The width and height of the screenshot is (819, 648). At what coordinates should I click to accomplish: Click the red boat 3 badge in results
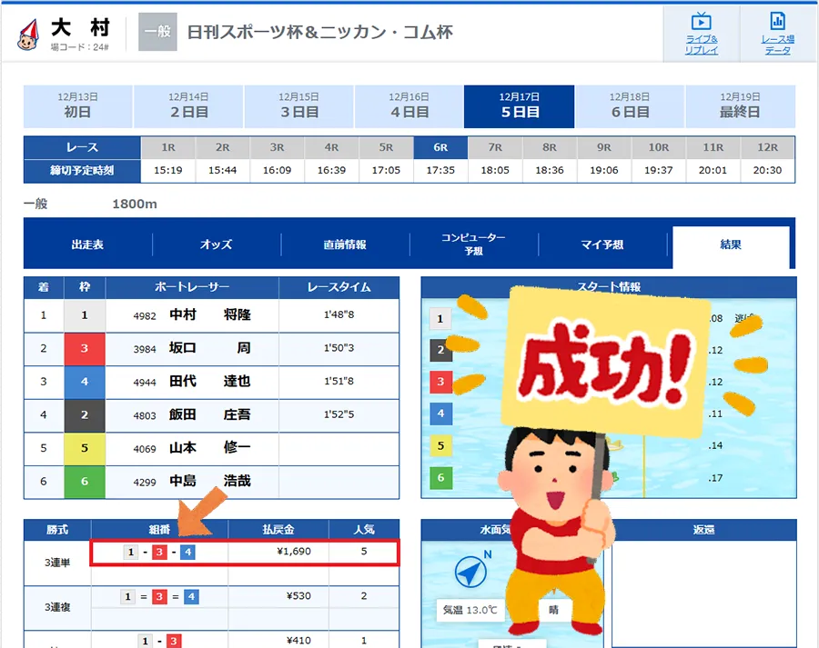(x=85, y=348)
